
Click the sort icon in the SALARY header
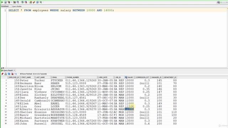(126, 78)
